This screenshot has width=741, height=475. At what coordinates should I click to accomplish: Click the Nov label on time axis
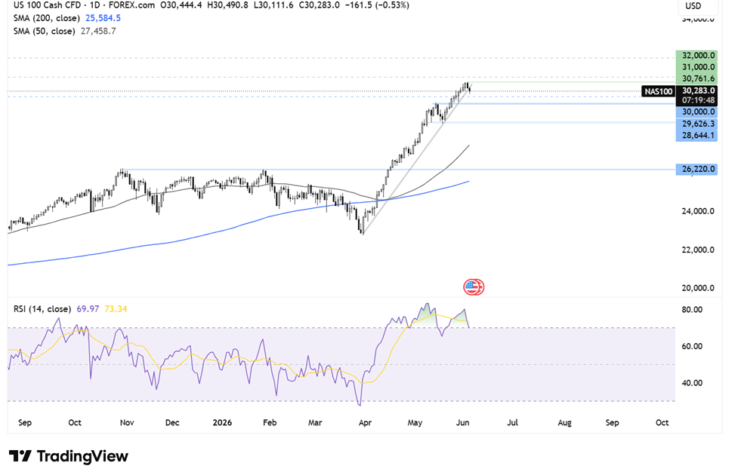(x=127, y=423)
